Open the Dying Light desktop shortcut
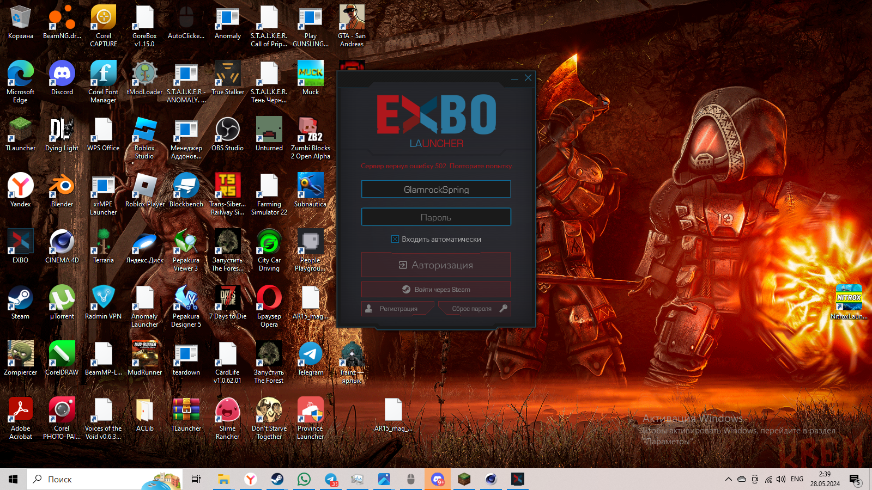This screenshot has height=490, width=872. (62, 135)
